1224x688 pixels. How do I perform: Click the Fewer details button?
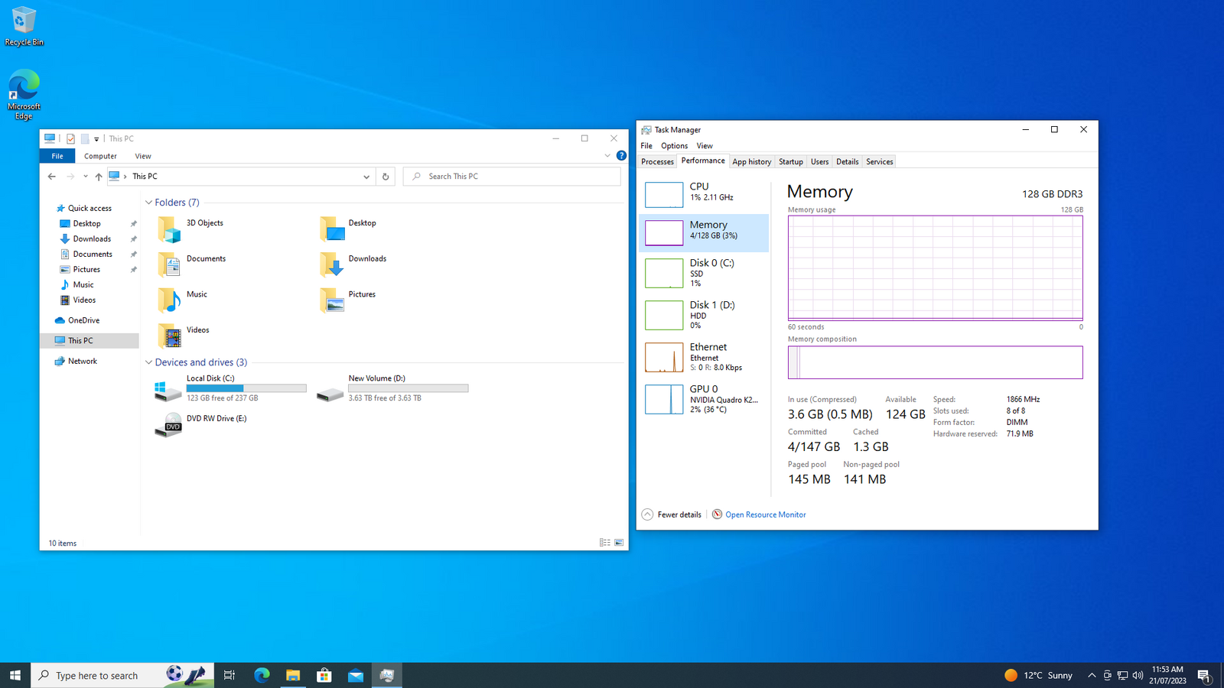(672, 515)
